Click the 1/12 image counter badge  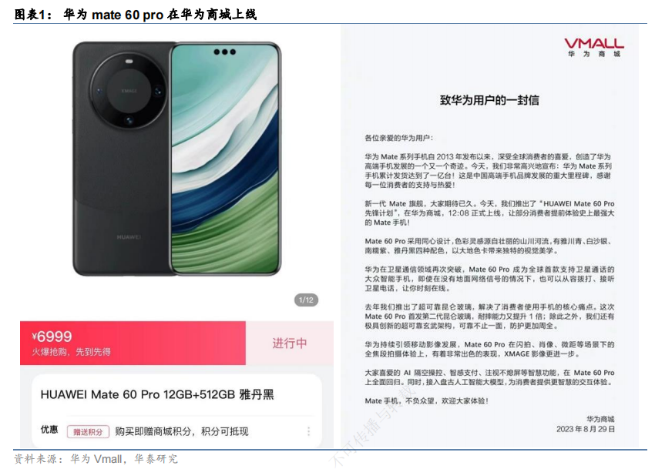(306, 300)
